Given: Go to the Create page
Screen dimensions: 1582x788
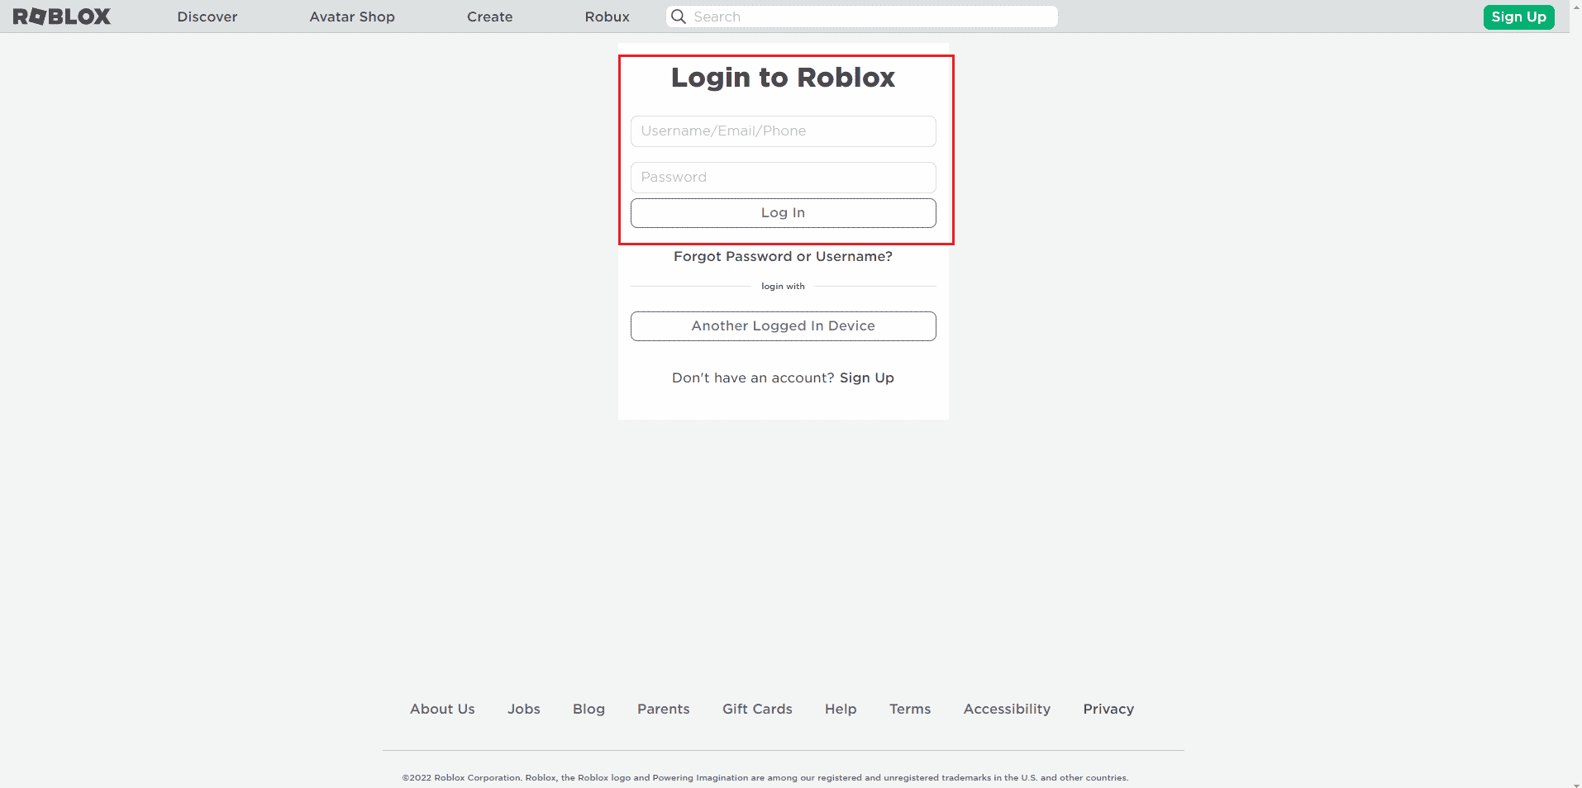Looking at the screenshot, I should [490, 17].
